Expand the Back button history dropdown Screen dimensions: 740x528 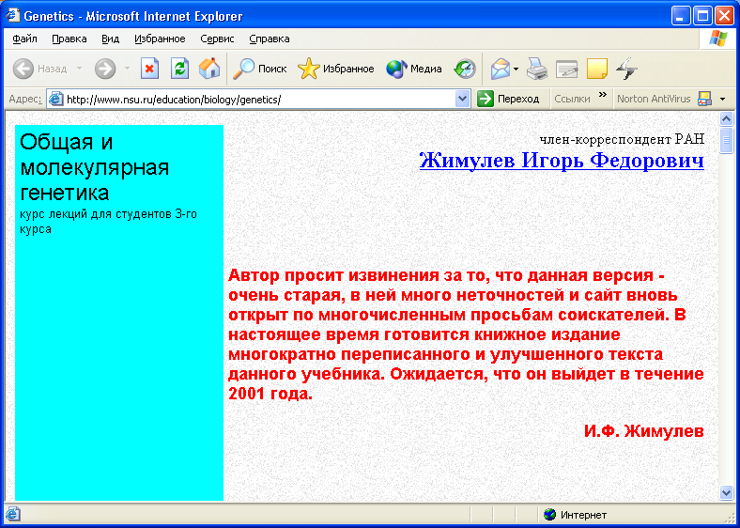[x=79, y=69]
